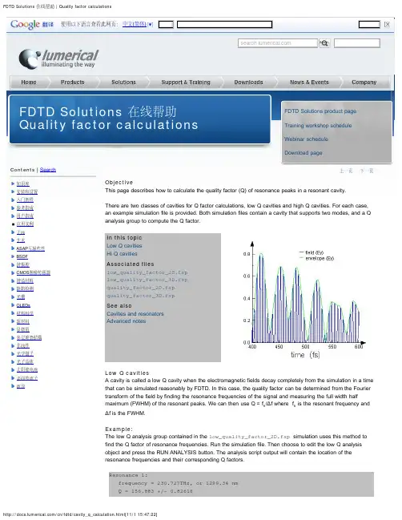Open Webinar schedule link
This screenshot has height=520, width=402.
click(306, 139)
